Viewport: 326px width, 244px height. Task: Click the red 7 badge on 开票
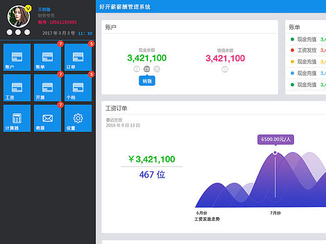60,74
